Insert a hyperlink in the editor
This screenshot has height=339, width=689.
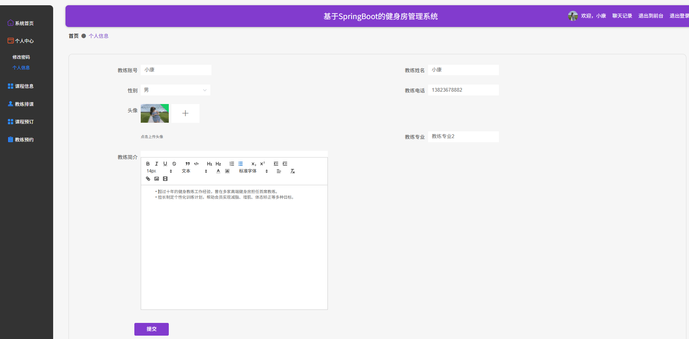pyautogui.click(x=148, y=179)
